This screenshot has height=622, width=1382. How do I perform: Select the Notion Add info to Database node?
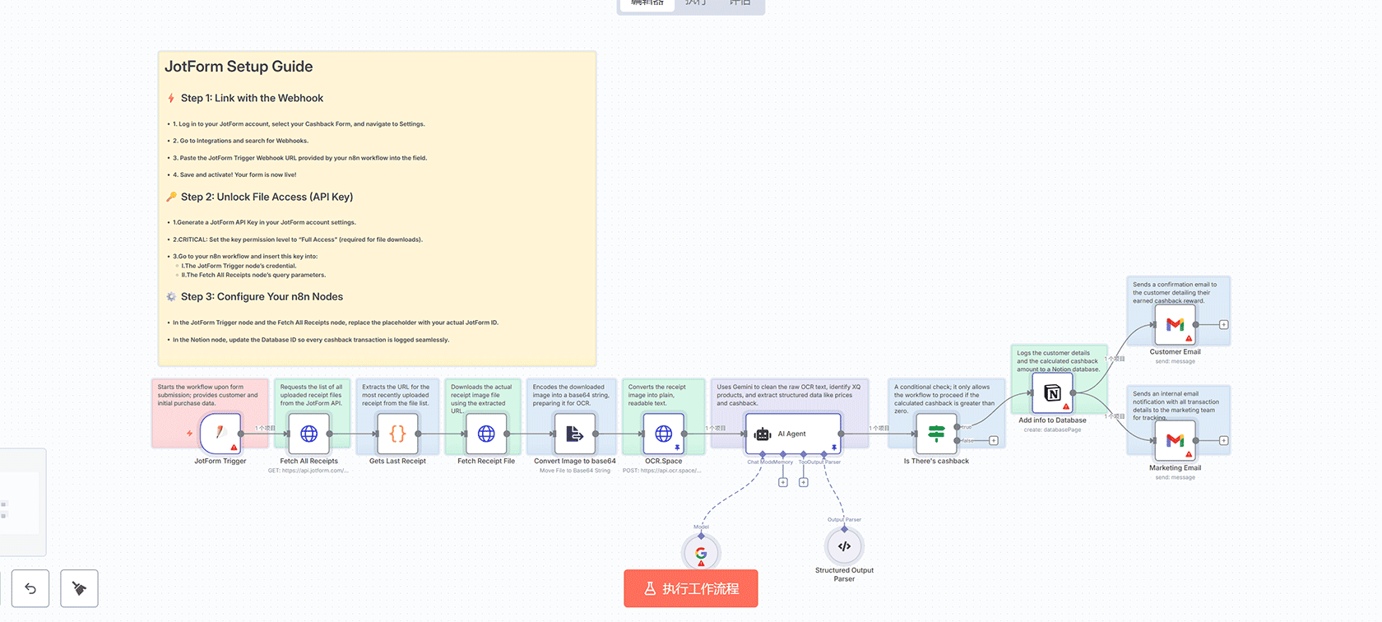pos(1052,393)
